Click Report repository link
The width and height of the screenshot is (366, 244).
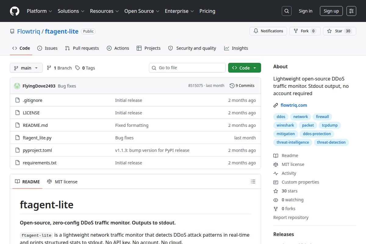coord(291,217)
